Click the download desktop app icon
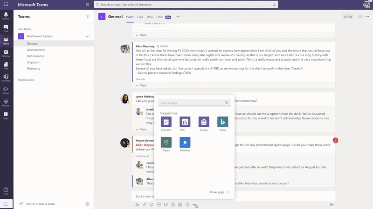This screenshot has width=373, height=209. coord(6,204)
